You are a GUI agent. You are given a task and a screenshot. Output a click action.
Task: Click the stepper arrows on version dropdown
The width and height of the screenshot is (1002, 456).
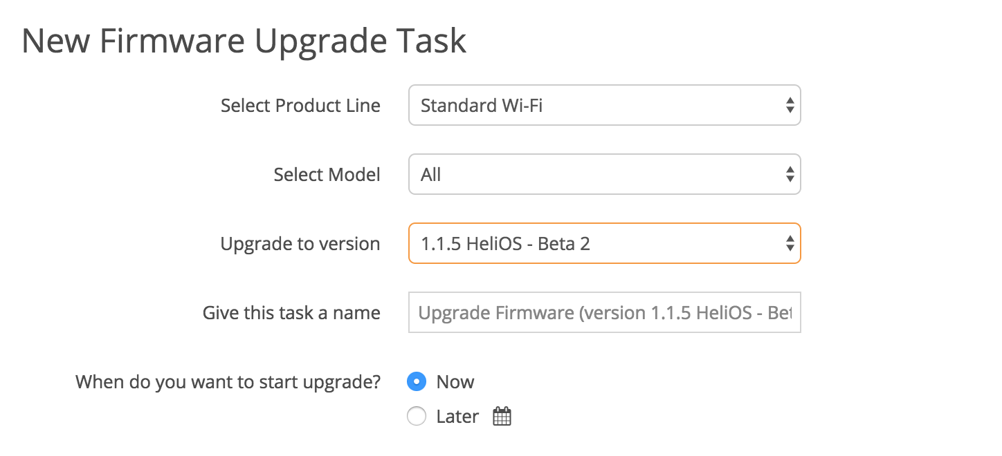(x=789, y=243)
